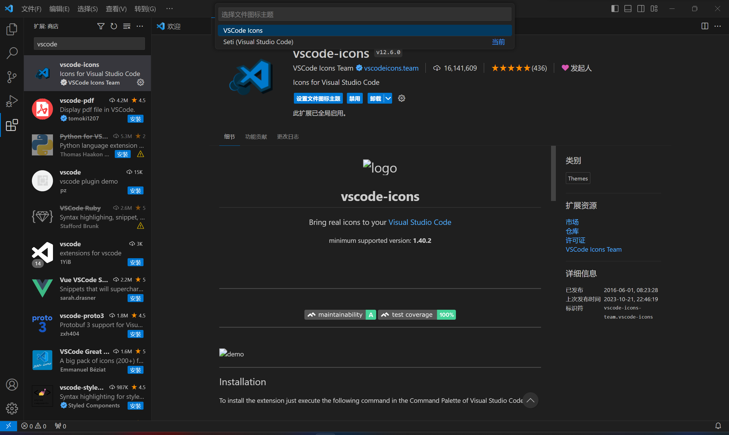
Task: Toggle bottom panel layout icon
Action: [x=628, y=9]
